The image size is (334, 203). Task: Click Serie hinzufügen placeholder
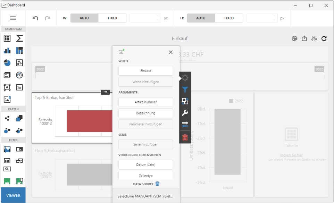(146, 144)
